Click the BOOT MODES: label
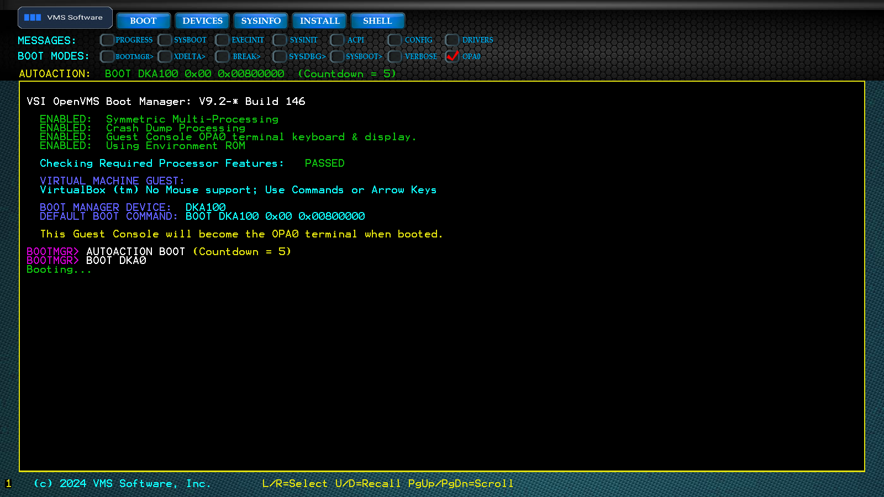884x497 pixels. (54, 56)
